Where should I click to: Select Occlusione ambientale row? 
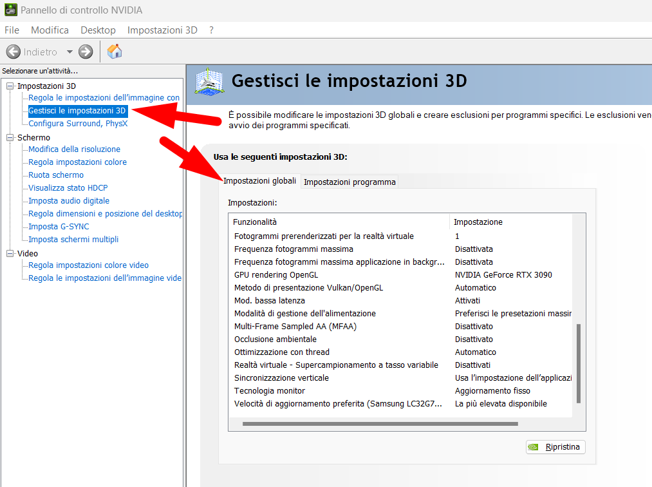point(400,339)
